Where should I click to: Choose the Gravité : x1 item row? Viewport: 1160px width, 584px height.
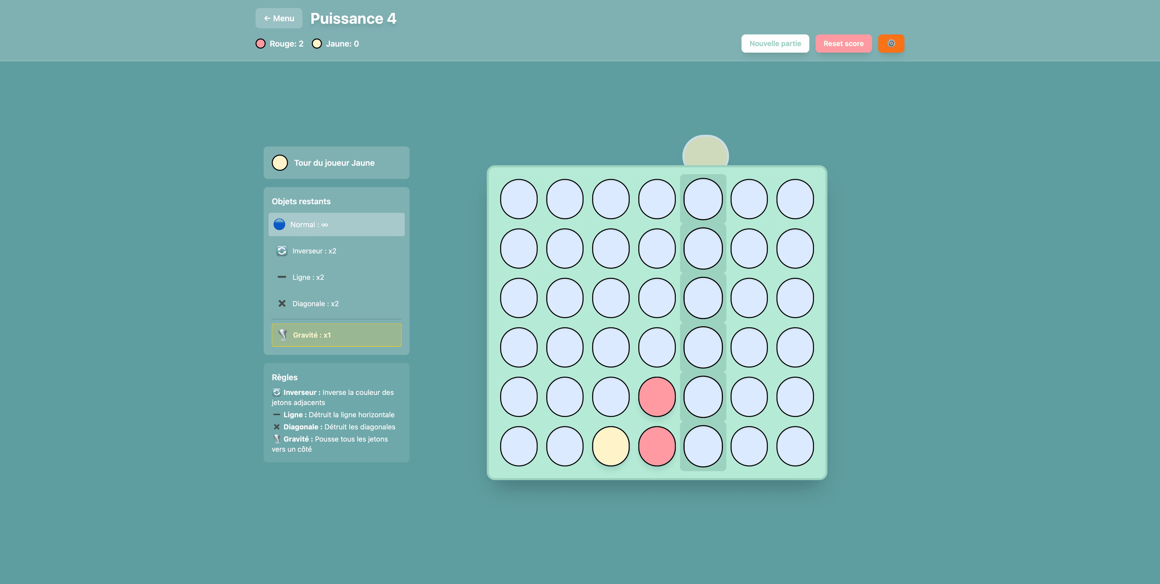click(337, 335)
